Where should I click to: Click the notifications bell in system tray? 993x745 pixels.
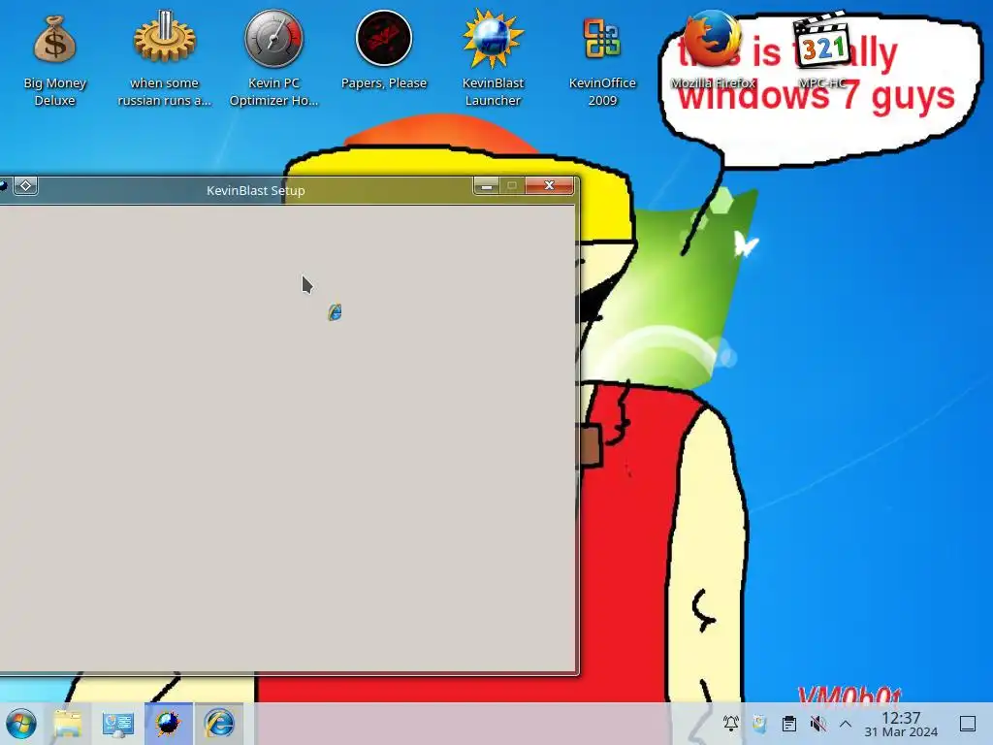pos(731,724)
